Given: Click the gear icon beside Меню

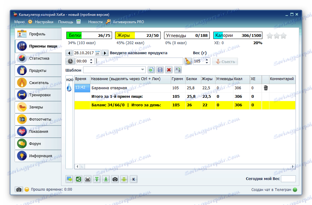Looking at the screenshot, I should coord(30,22).
